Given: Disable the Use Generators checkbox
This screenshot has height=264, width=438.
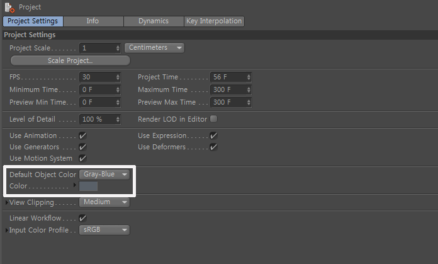Looking at the screenshot, I should pyautogui.click(x=82, y=147).
